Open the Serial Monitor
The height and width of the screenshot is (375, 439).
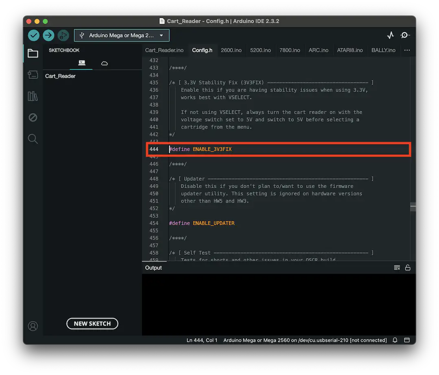(405, 35)
